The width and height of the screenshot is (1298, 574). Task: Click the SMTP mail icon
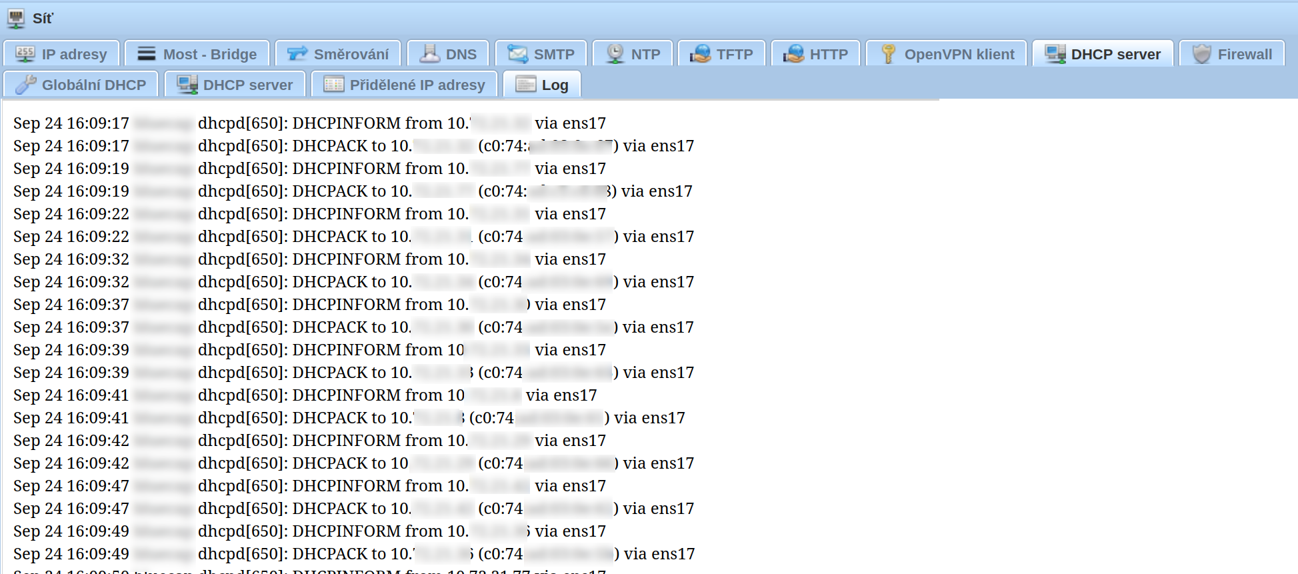(x=517, y=54)
